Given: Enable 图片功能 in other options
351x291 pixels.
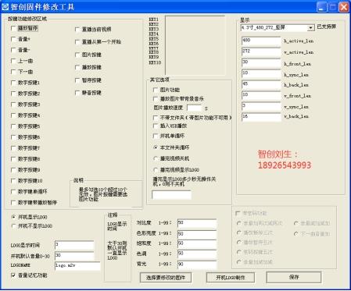Looking at the screenshot, I should click(x=156, y=90).
